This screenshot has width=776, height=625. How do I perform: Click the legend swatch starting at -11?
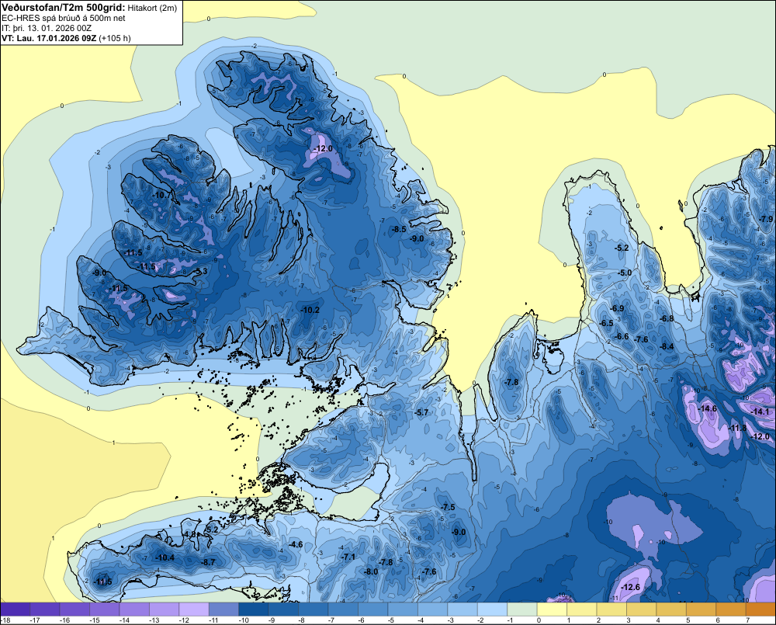[x=223, y=609]
